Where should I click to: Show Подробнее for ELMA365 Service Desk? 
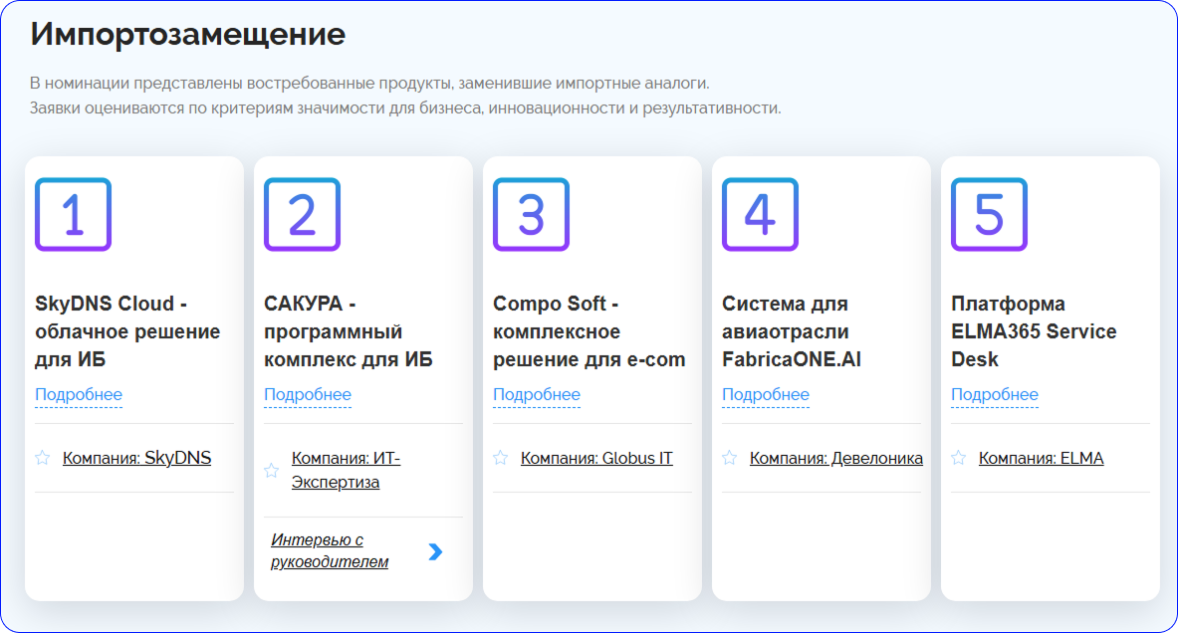tap(995, 395)
